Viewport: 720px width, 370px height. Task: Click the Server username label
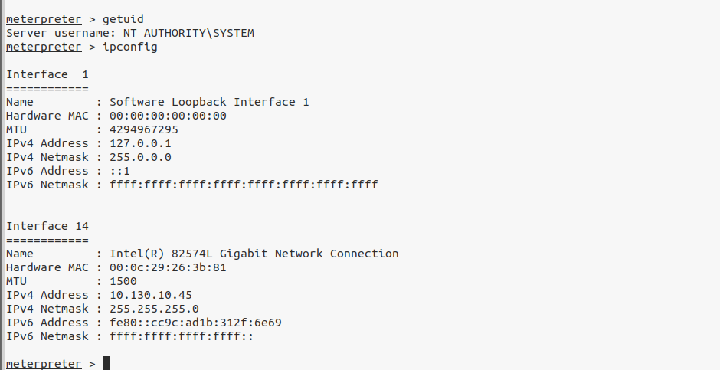(51, 33)
